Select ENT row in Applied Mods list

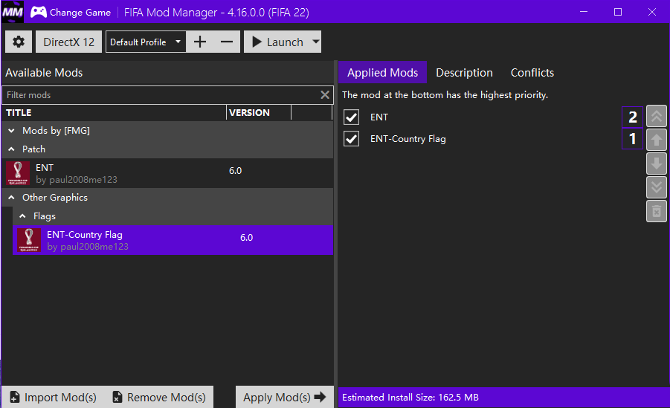click(480, 117)
